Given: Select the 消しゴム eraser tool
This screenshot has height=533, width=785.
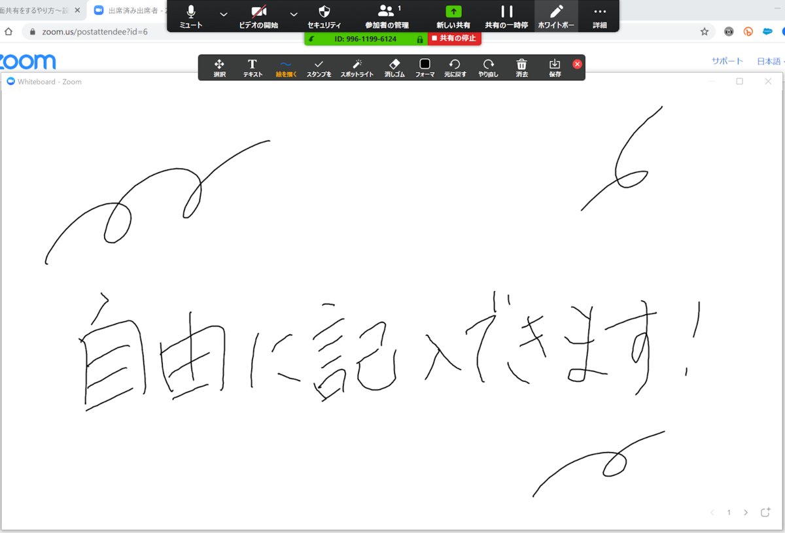Looking at the screenshot, I should 394,67.
